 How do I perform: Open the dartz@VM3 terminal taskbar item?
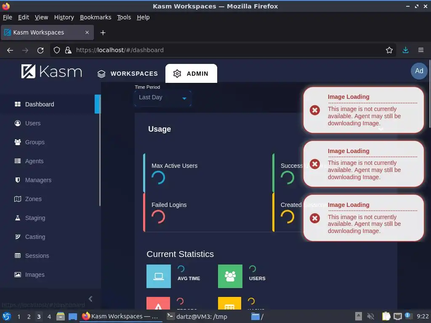click(197, 317)
